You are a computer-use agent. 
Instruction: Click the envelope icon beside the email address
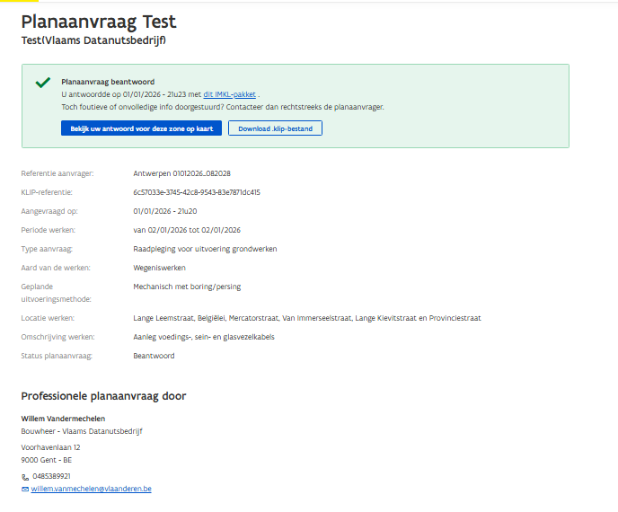(x=25, y=490)
